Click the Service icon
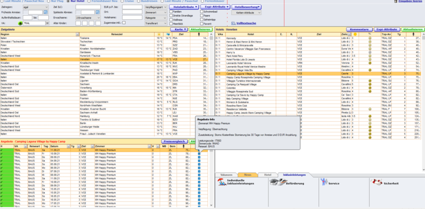This screenshot has width=425, height=209. point(324,182)
